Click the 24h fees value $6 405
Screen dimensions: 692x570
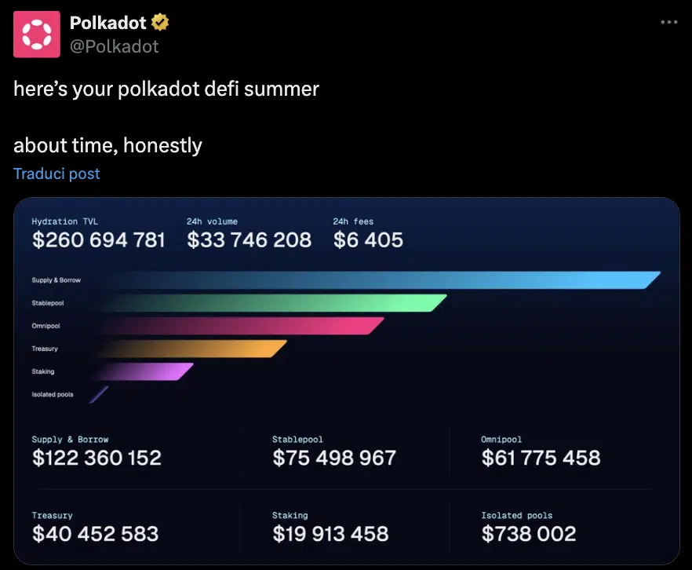coord(368,239)
